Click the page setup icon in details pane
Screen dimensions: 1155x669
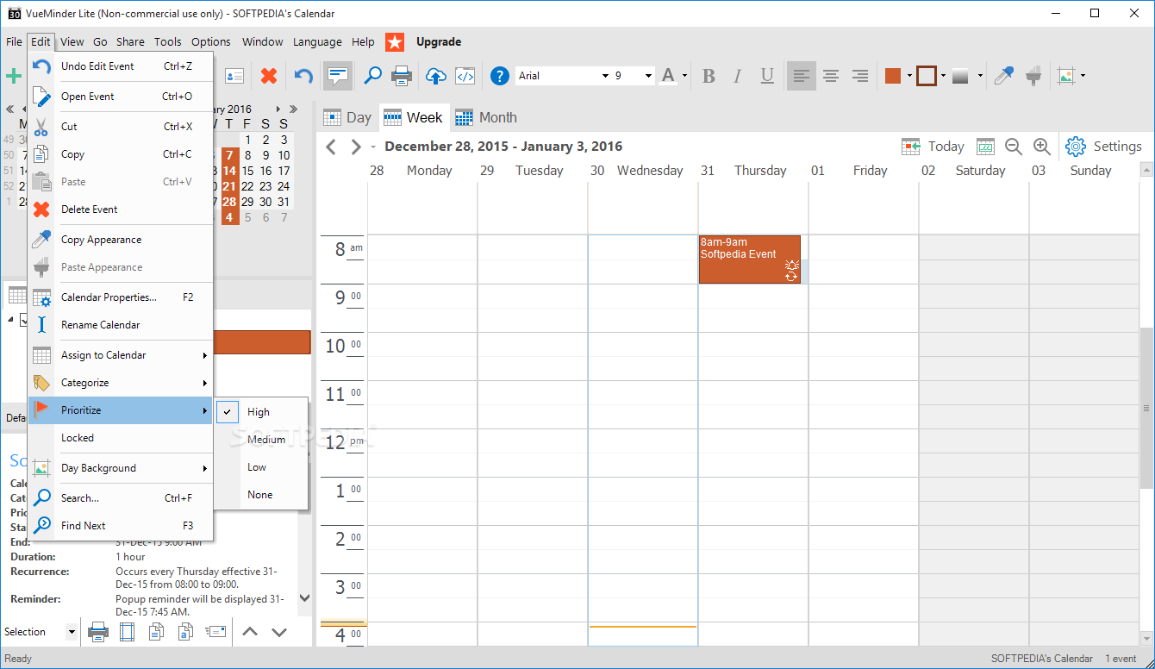point(128,632)
